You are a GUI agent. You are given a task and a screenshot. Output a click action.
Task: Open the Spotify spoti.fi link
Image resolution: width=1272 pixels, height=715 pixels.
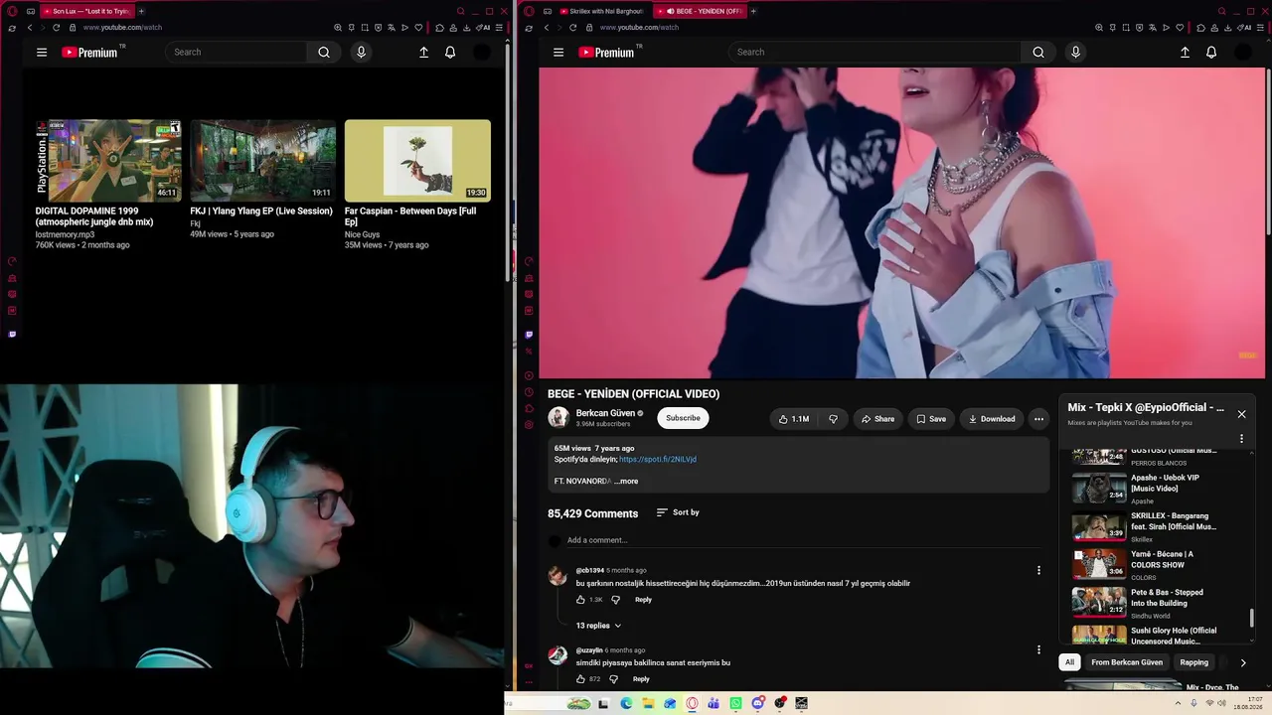658,460
